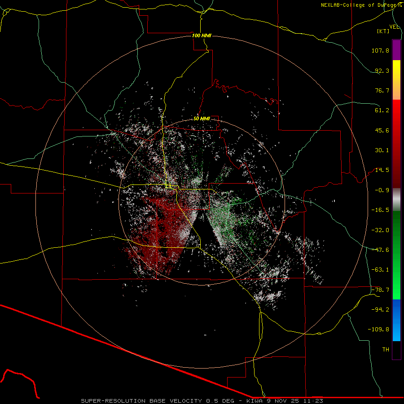Click the -109.8 velocity scale value
404x404 pixels.
coord(379,329)
